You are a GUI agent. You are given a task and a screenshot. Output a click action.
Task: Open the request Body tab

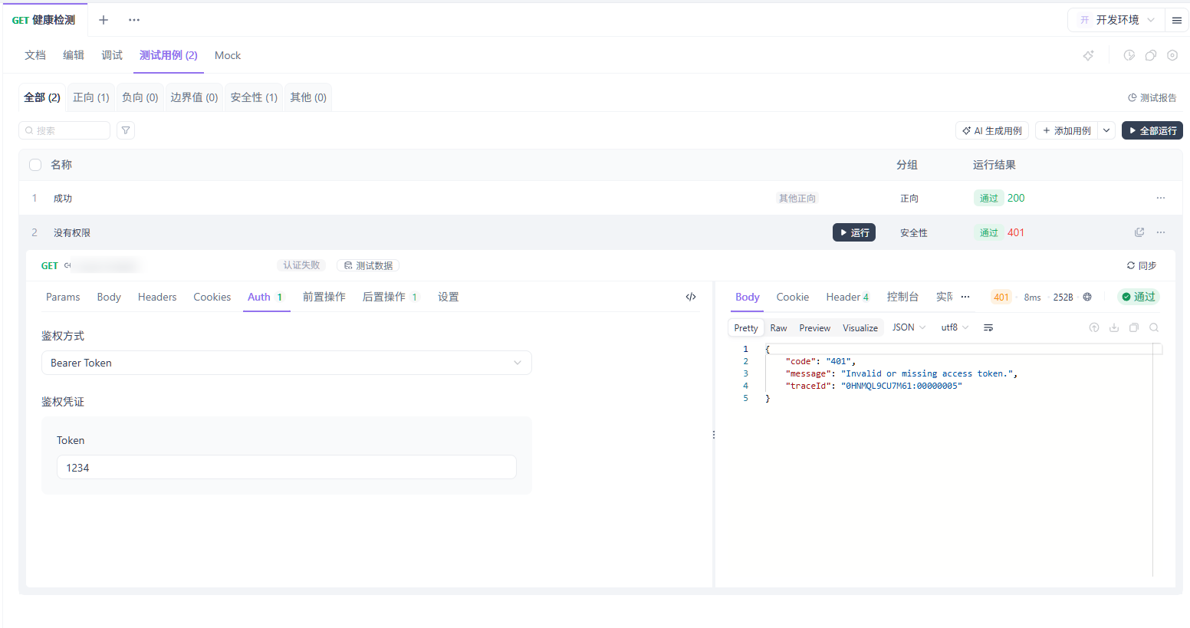pyautogui.click(x=109, y=297)
